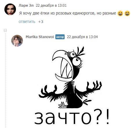Click the crow's striped feet
The image size is (131, 128).
pos(63,105)
